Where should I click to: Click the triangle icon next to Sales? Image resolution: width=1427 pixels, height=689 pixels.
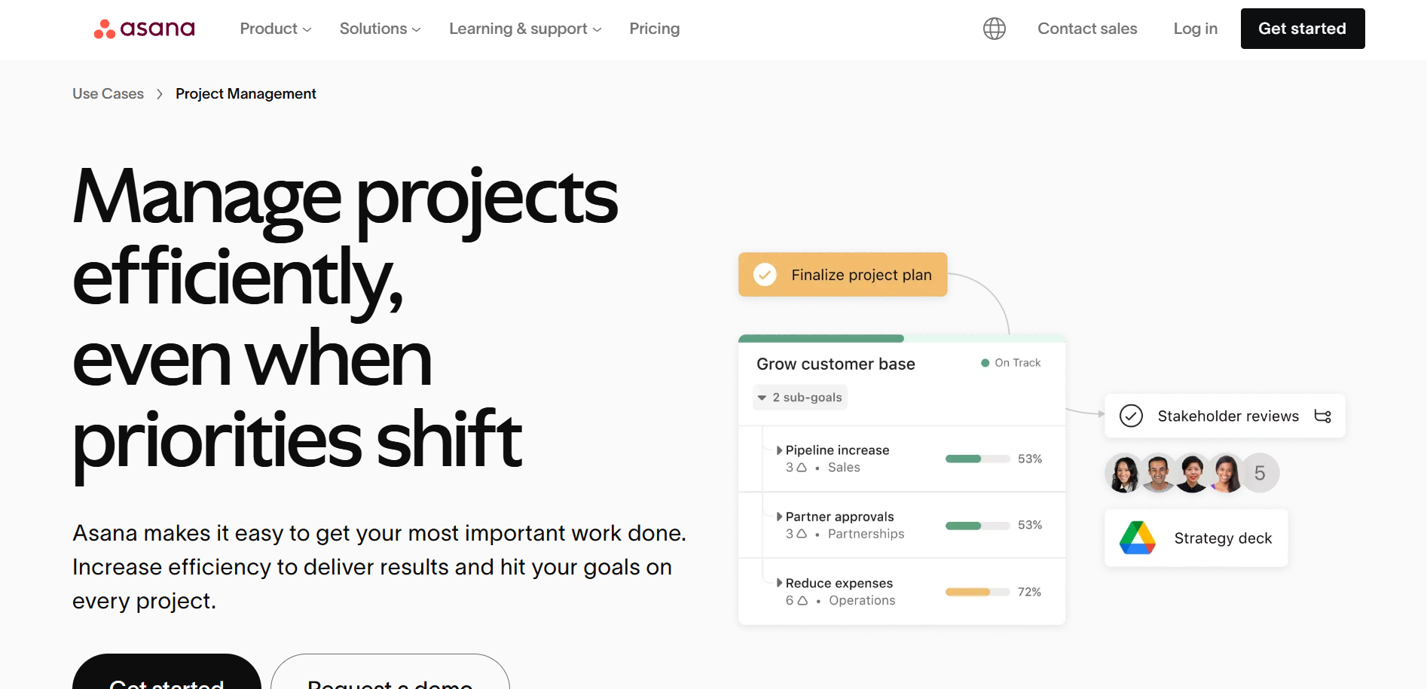(x=802, y=468)
